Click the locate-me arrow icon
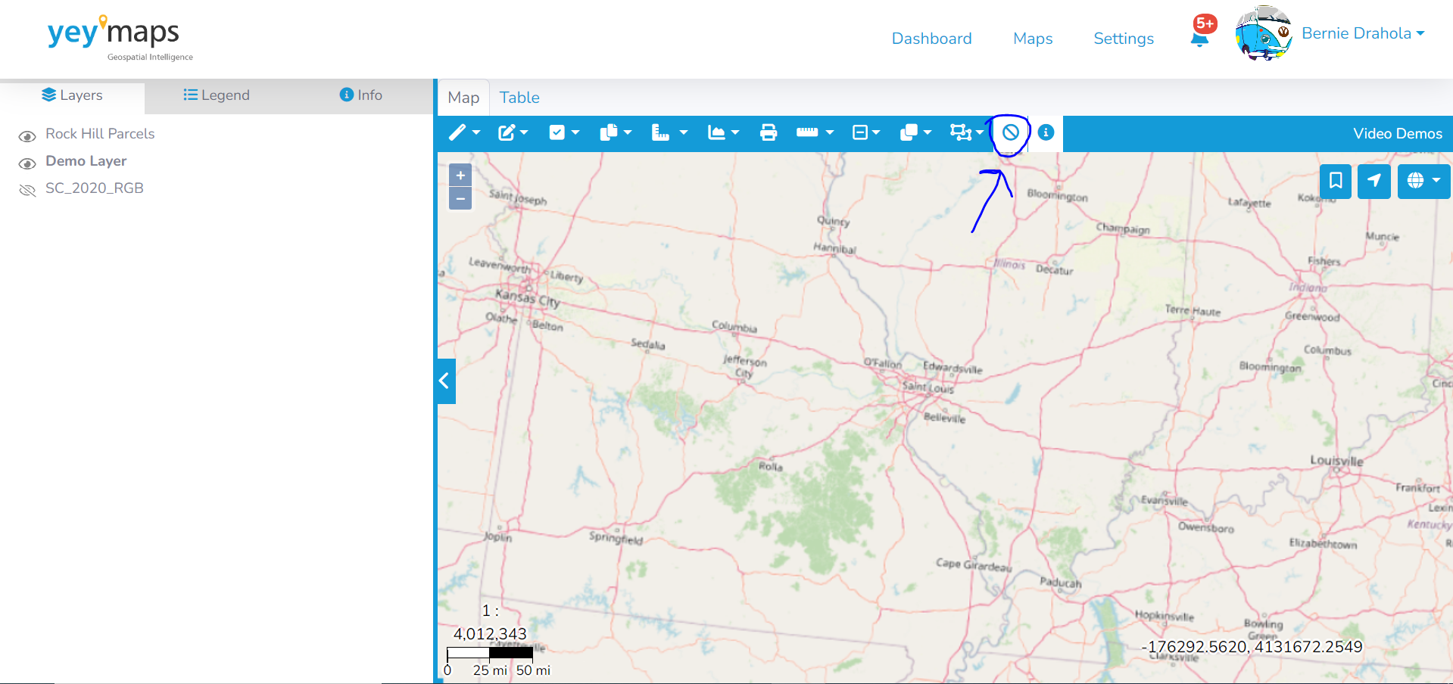 pos(1373,181)
